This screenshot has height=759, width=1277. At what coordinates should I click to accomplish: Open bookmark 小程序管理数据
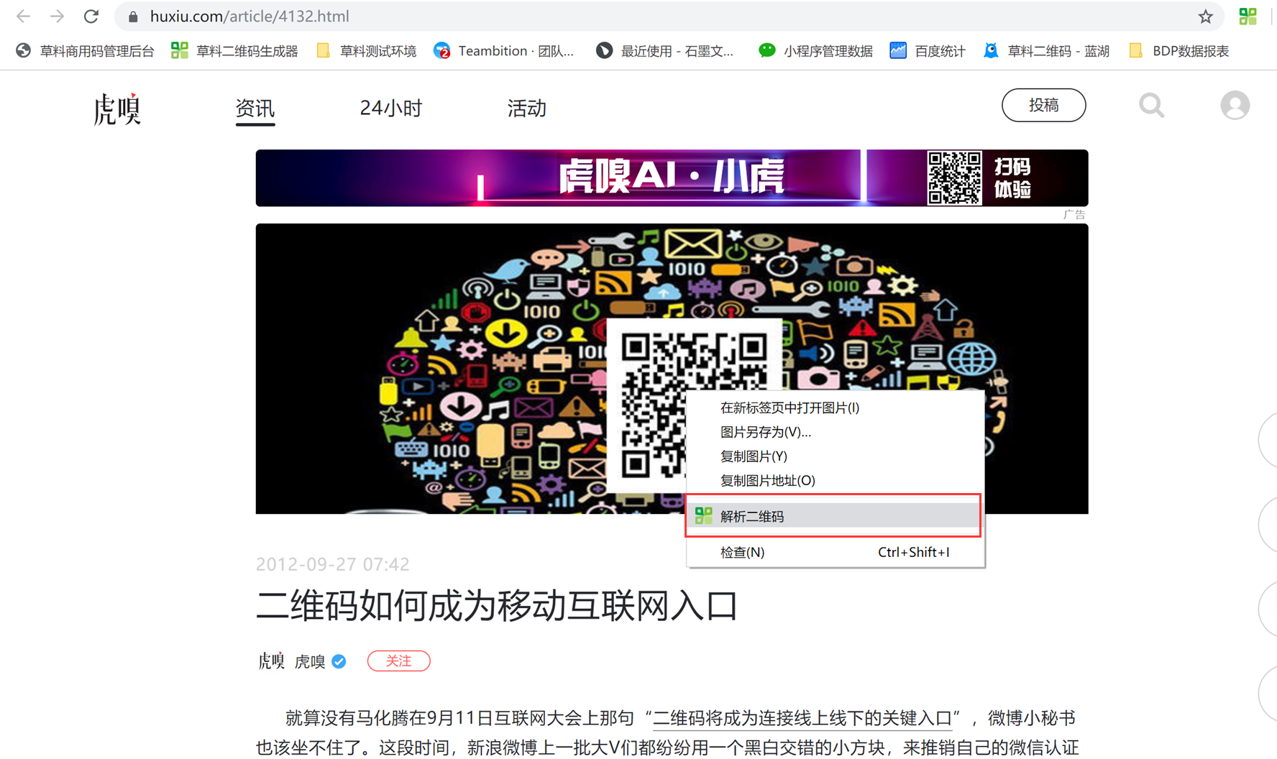(x=816, y=51)
